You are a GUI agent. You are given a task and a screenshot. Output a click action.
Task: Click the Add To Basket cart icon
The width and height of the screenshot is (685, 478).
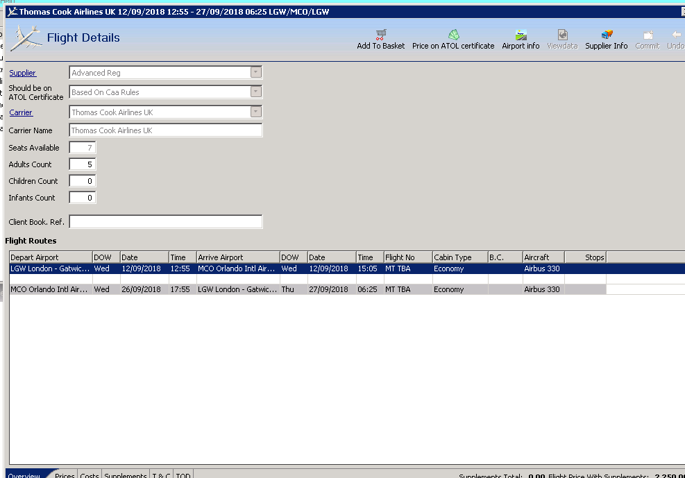pos(381,35)
